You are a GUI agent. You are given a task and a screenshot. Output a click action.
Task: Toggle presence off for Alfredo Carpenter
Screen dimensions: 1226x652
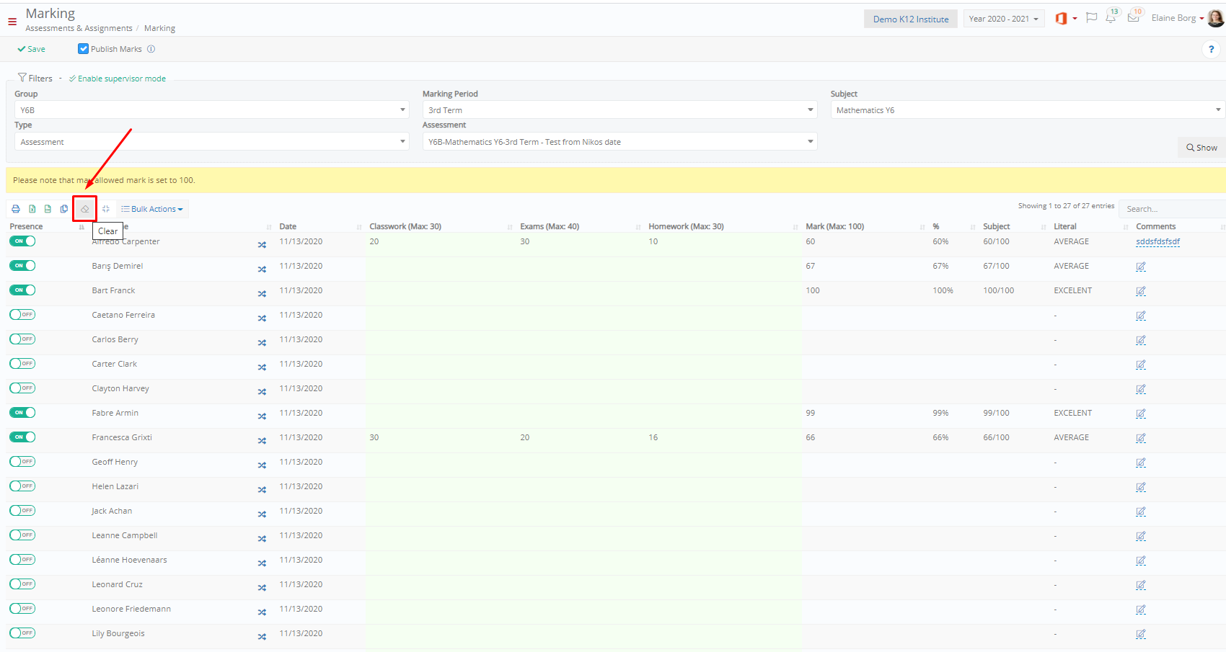[x=22, y=241]
